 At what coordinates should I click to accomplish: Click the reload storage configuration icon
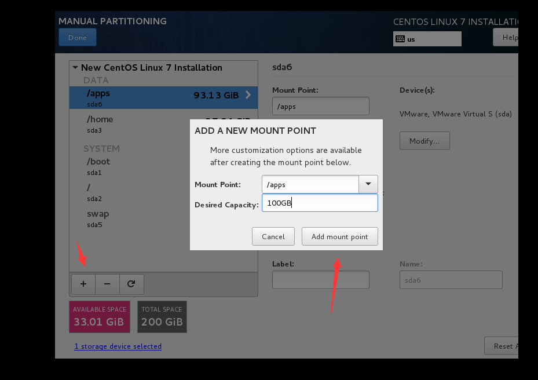click(131, 284)
